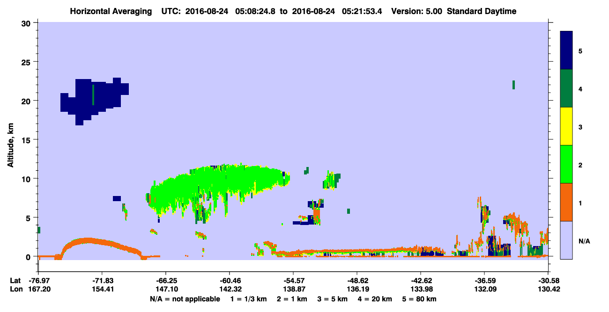
Task: Click longitude value 136.19
Action: coord(357,289)
